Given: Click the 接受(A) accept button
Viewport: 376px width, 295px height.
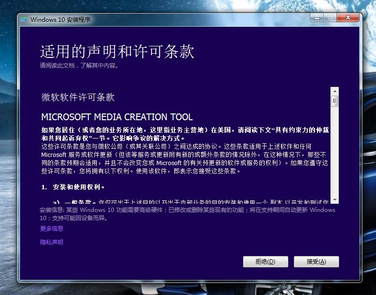Looking at the screenshot, I should 316,262.
